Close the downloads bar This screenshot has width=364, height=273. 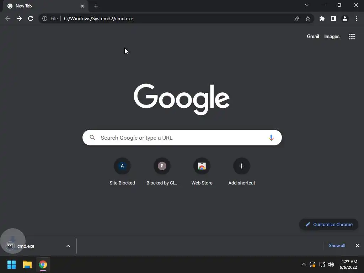point(358,246)
